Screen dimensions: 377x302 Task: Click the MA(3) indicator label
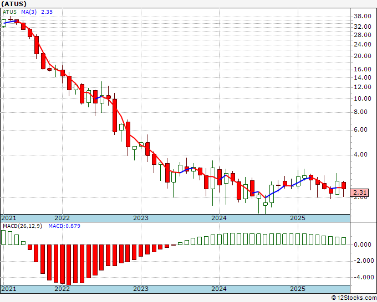pos(29,12)
